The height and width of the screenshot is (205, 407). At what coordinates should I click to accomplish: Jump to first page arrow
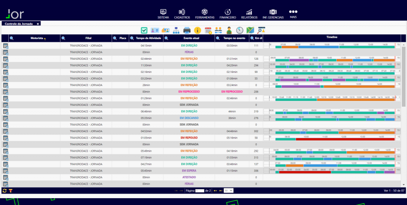[176, 191]
